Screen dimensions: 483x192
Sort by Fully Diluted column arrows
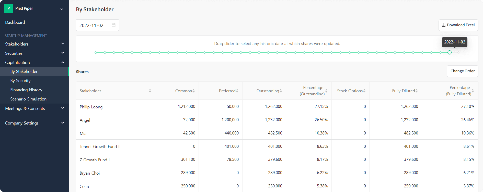pos(417,91)
